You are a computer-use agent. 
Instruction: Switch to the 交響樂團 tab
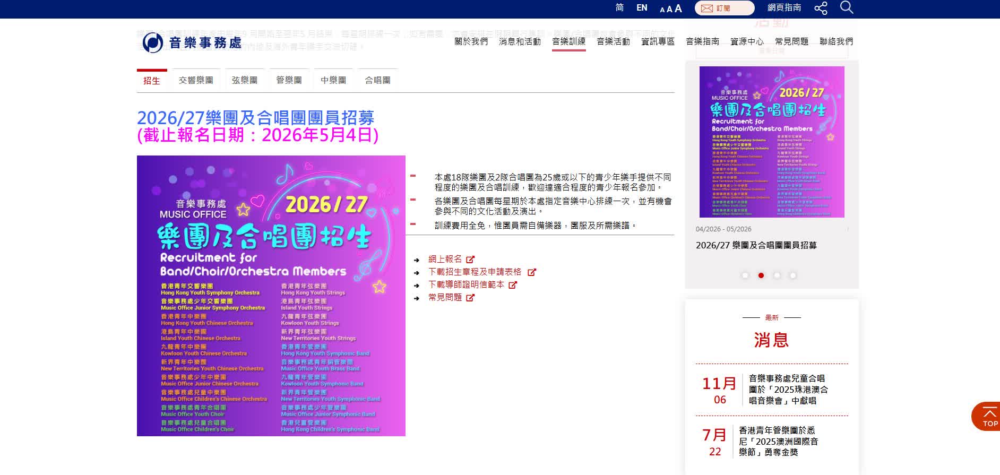coord(196,80)
